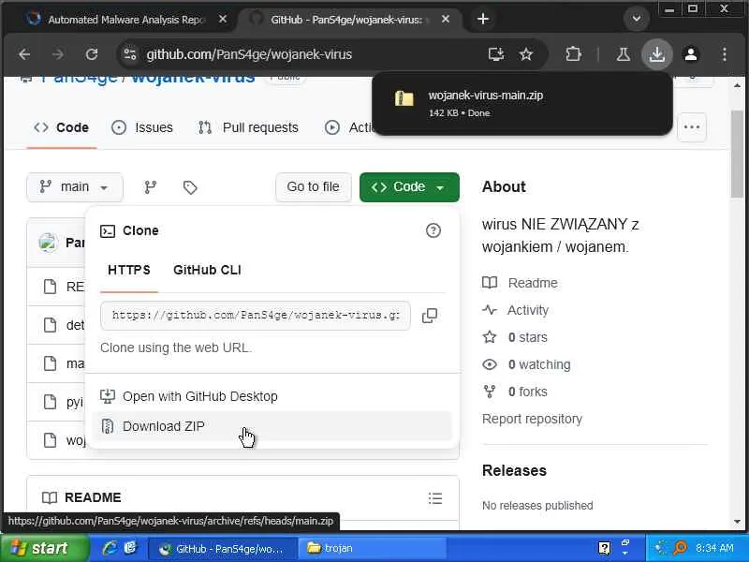
Task: Open the profile avatar menu
Action: [691, 54]
